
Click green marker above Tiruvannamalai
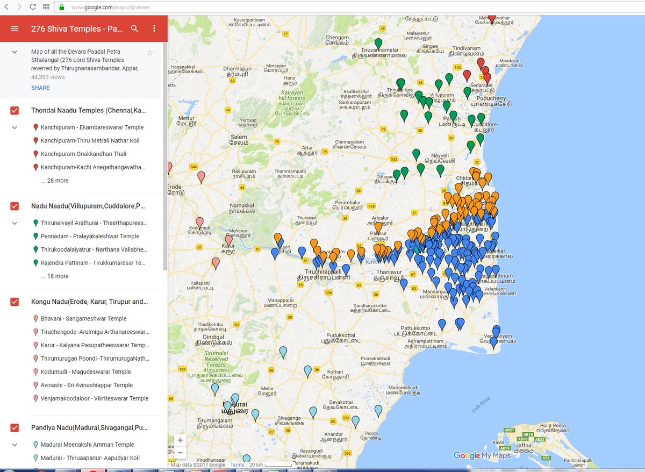(x=378, y=44)
